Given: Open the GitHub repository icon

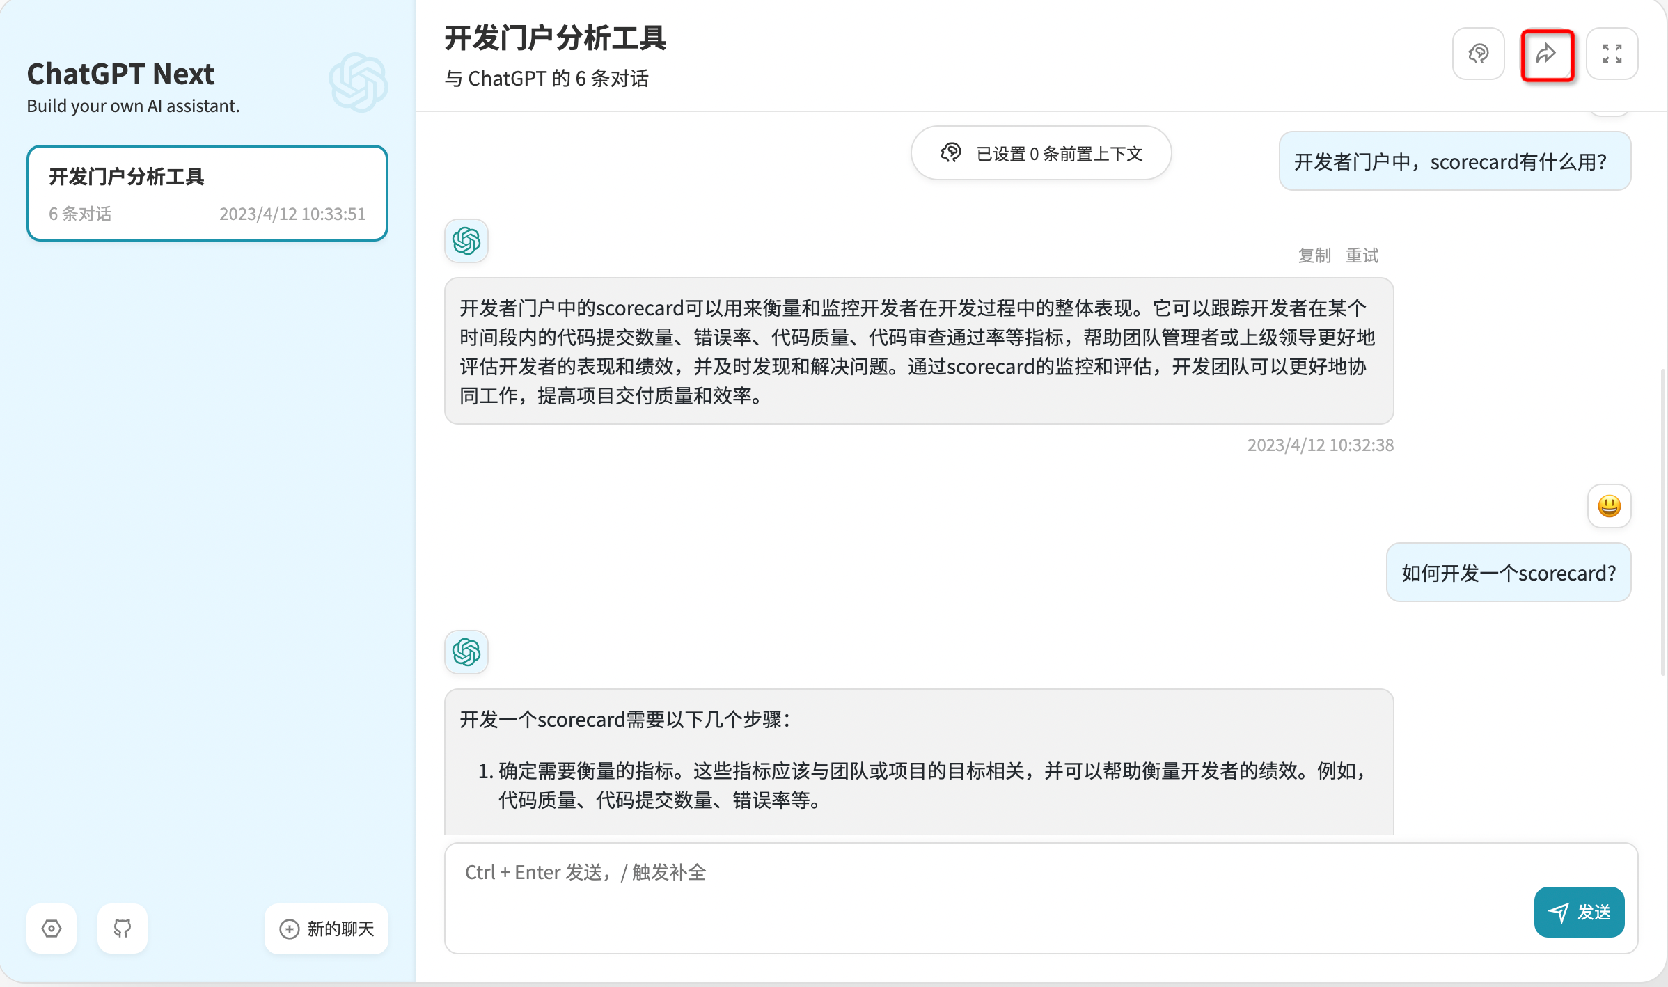Looking at the screenshot, I should pos(123,929).
